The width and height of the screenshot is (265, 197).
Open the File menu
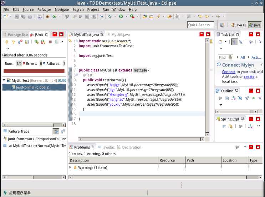click(6, 10)
